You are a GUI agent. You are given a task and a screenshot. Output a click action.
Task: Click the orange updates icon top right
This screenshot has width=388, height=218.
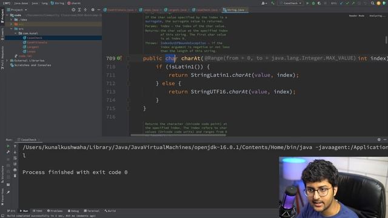click(x=378, y=3)
